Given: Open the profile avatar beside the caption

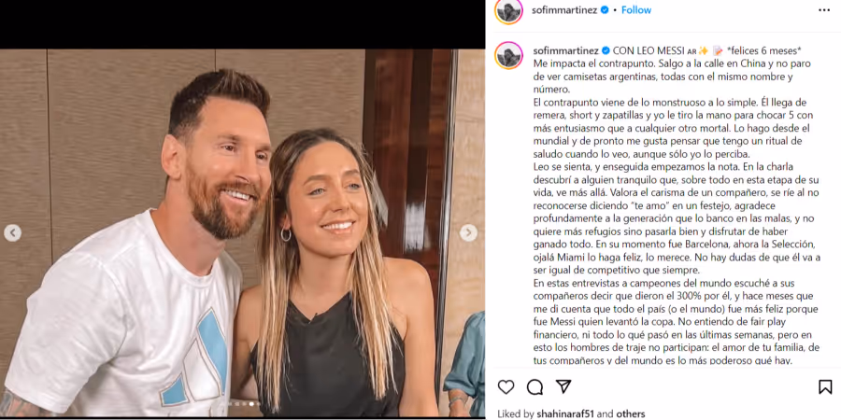Looking at the screenshot, I should coord(508,55).
